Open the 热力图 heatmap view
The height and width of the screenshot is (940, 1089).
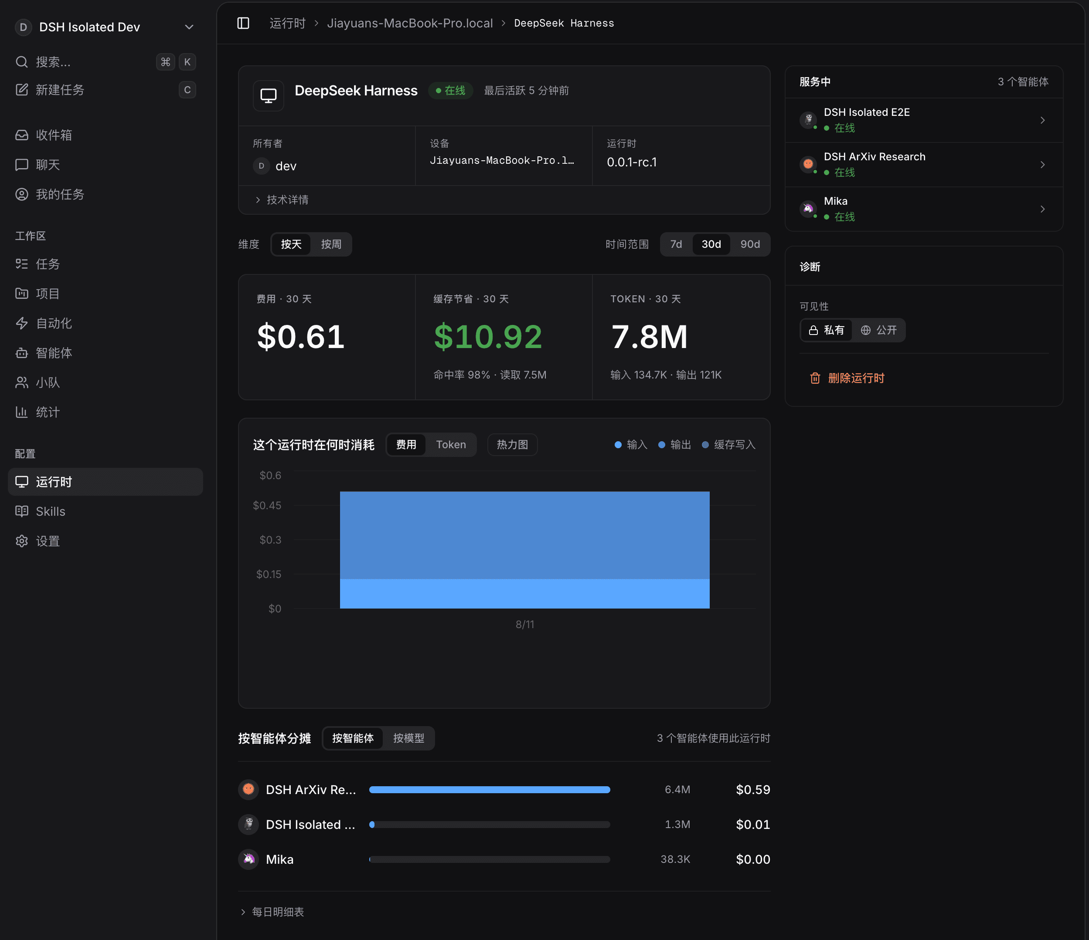pyautogui.click(x=512, y=445)
